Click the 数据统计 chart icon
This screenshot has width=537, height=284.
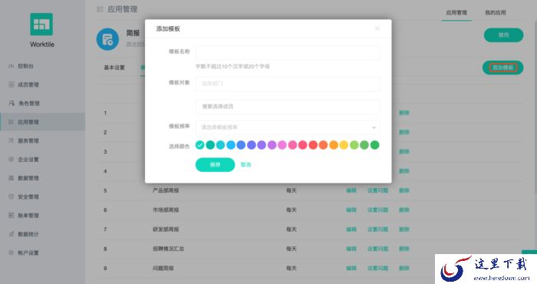[x=11, y=233]
